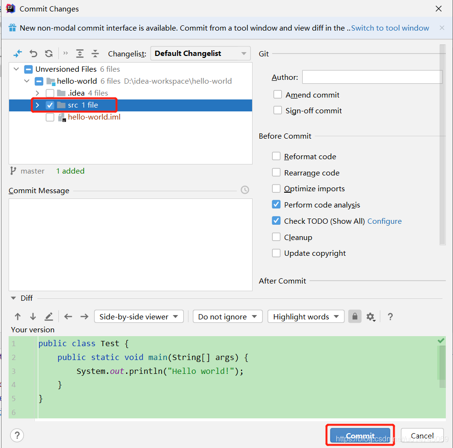Click the Rollback (undo arrow) icon

coord(33,54)
